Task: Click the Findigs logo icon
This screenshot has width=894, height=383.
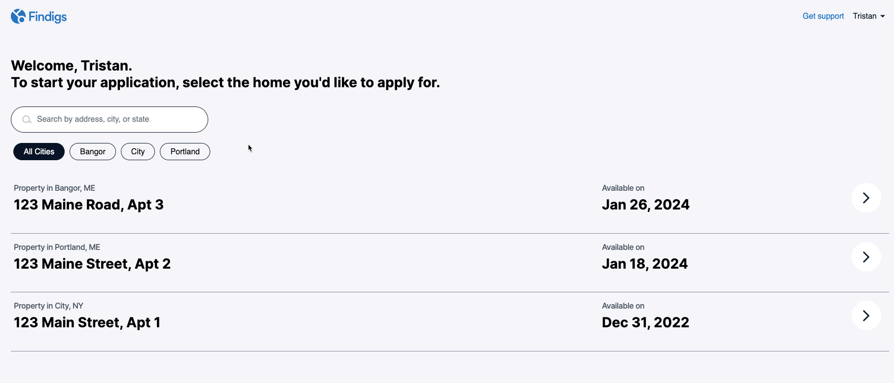Action: coord(18,16)
